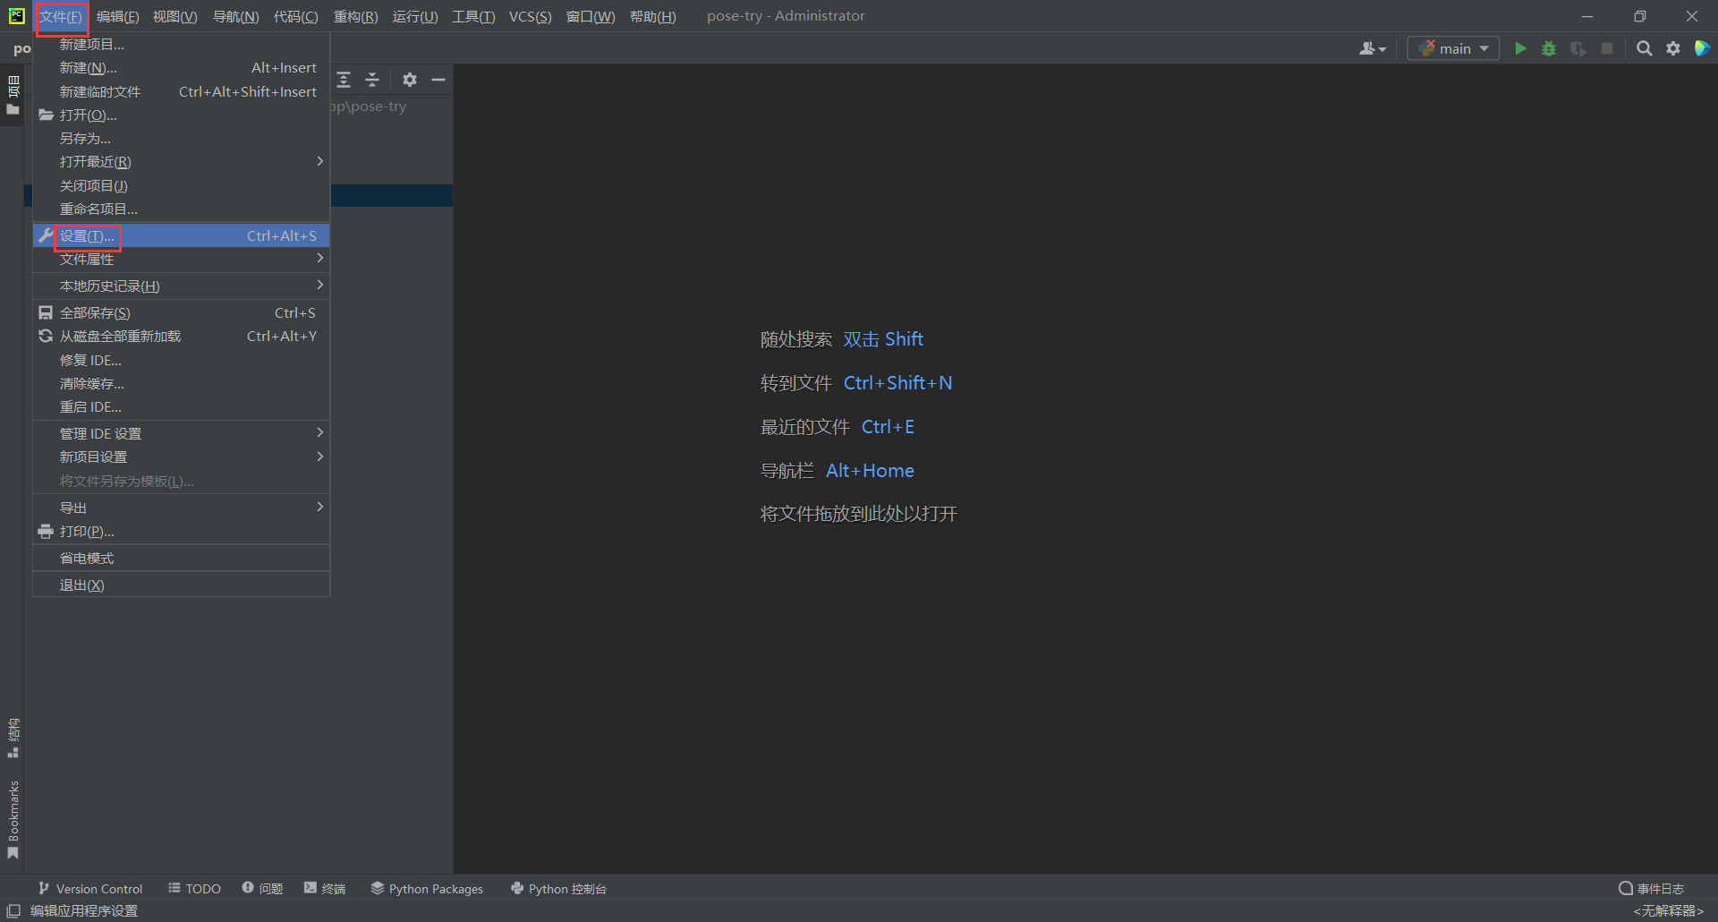Select 修复 IDE... menu entry
This screenshot has height=922, width=1718.
tap(182, 360)
